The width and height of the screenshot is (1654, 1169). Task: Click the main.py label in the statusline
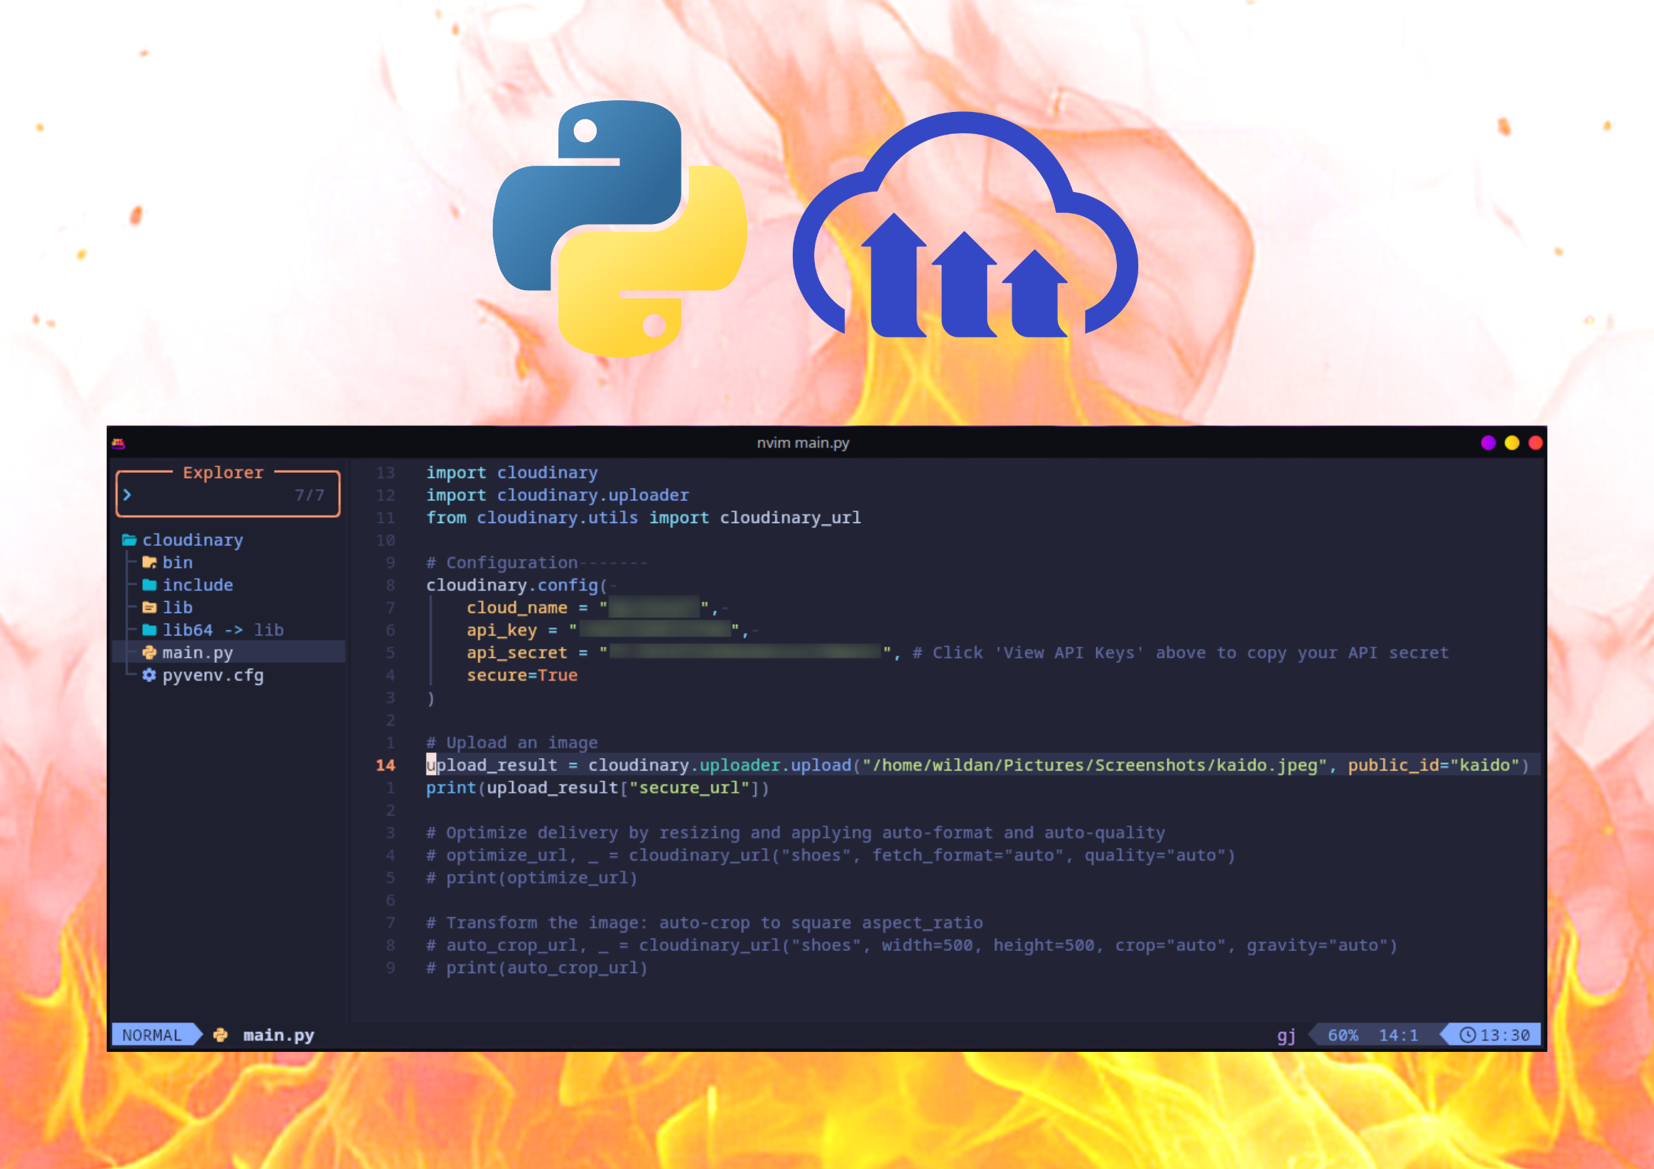click(x=278, y=1034)
